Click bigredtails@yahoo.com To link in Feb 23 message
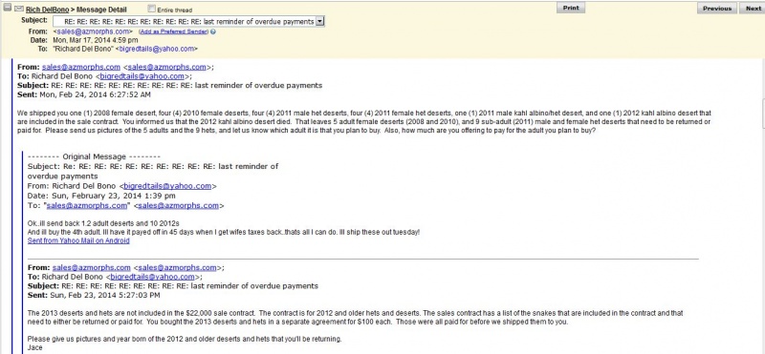The width and height of the screenshot is (765, 354). 152,277
